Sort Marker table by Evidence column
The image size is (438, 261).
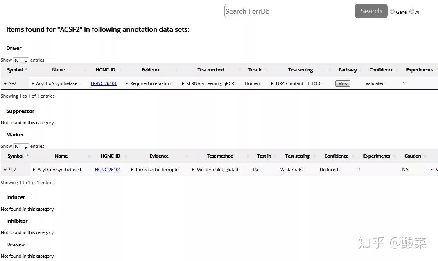coord(159,156)
